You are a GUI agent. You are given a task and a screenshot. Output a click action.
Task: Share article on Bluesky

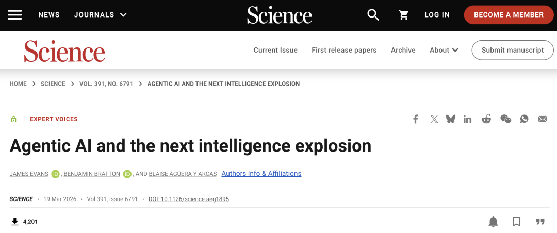pos(451,119)
